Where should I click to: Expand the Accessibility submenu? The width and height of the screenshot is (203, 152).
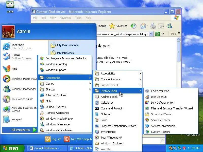[117, 73]
